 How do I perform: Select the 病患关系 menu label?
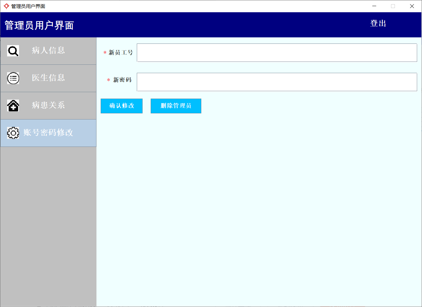point(48,105)
